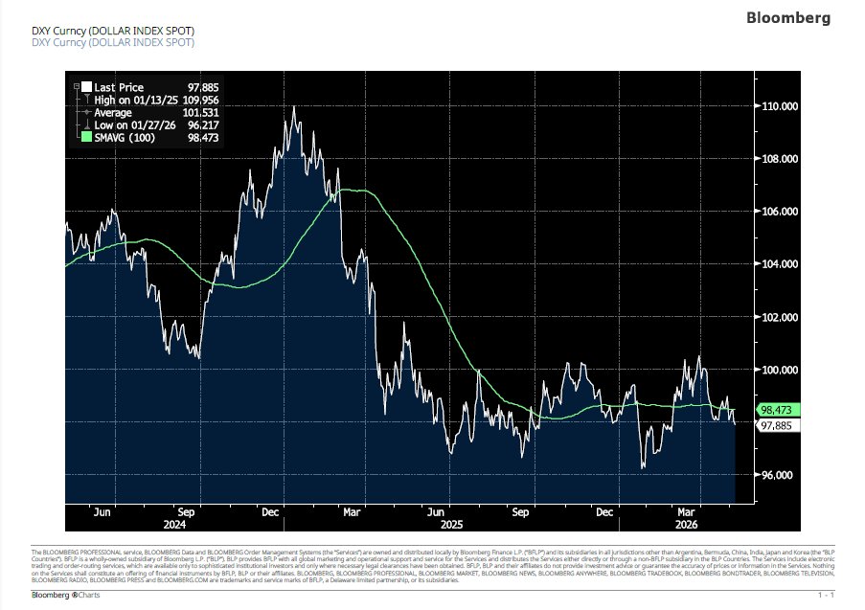Viewport: 865px width, 610px height.
Task: Click the 108.000 price-axis label
Action: point(780,159)
